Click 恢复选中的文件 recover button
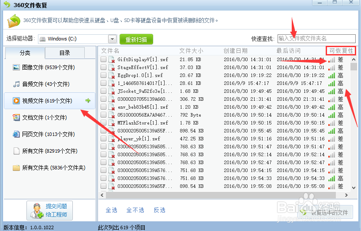The image size is (361, 231). (325, 212)
